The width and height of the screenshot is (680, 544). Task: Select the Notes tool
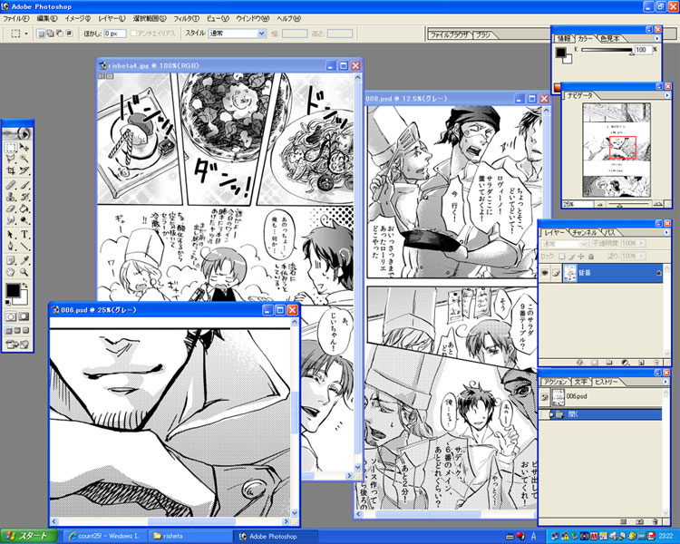[x=11, y=261]
